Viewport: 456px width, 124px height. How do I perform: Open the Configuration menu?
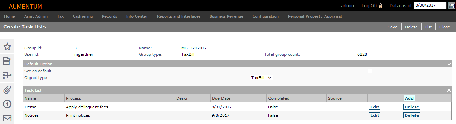pos(265,16)
